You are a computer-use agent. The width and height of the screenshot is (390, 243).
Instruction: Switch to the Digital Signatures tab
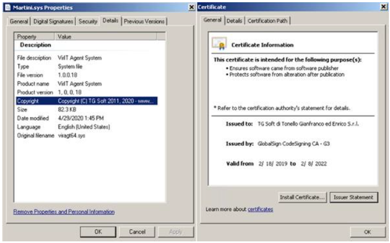53,22
